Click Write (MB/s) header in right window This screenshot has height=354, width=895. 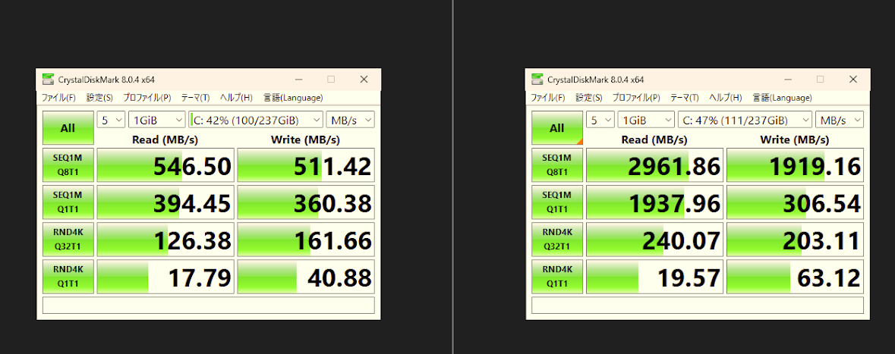pyautogui.click(x=795, y=139)
